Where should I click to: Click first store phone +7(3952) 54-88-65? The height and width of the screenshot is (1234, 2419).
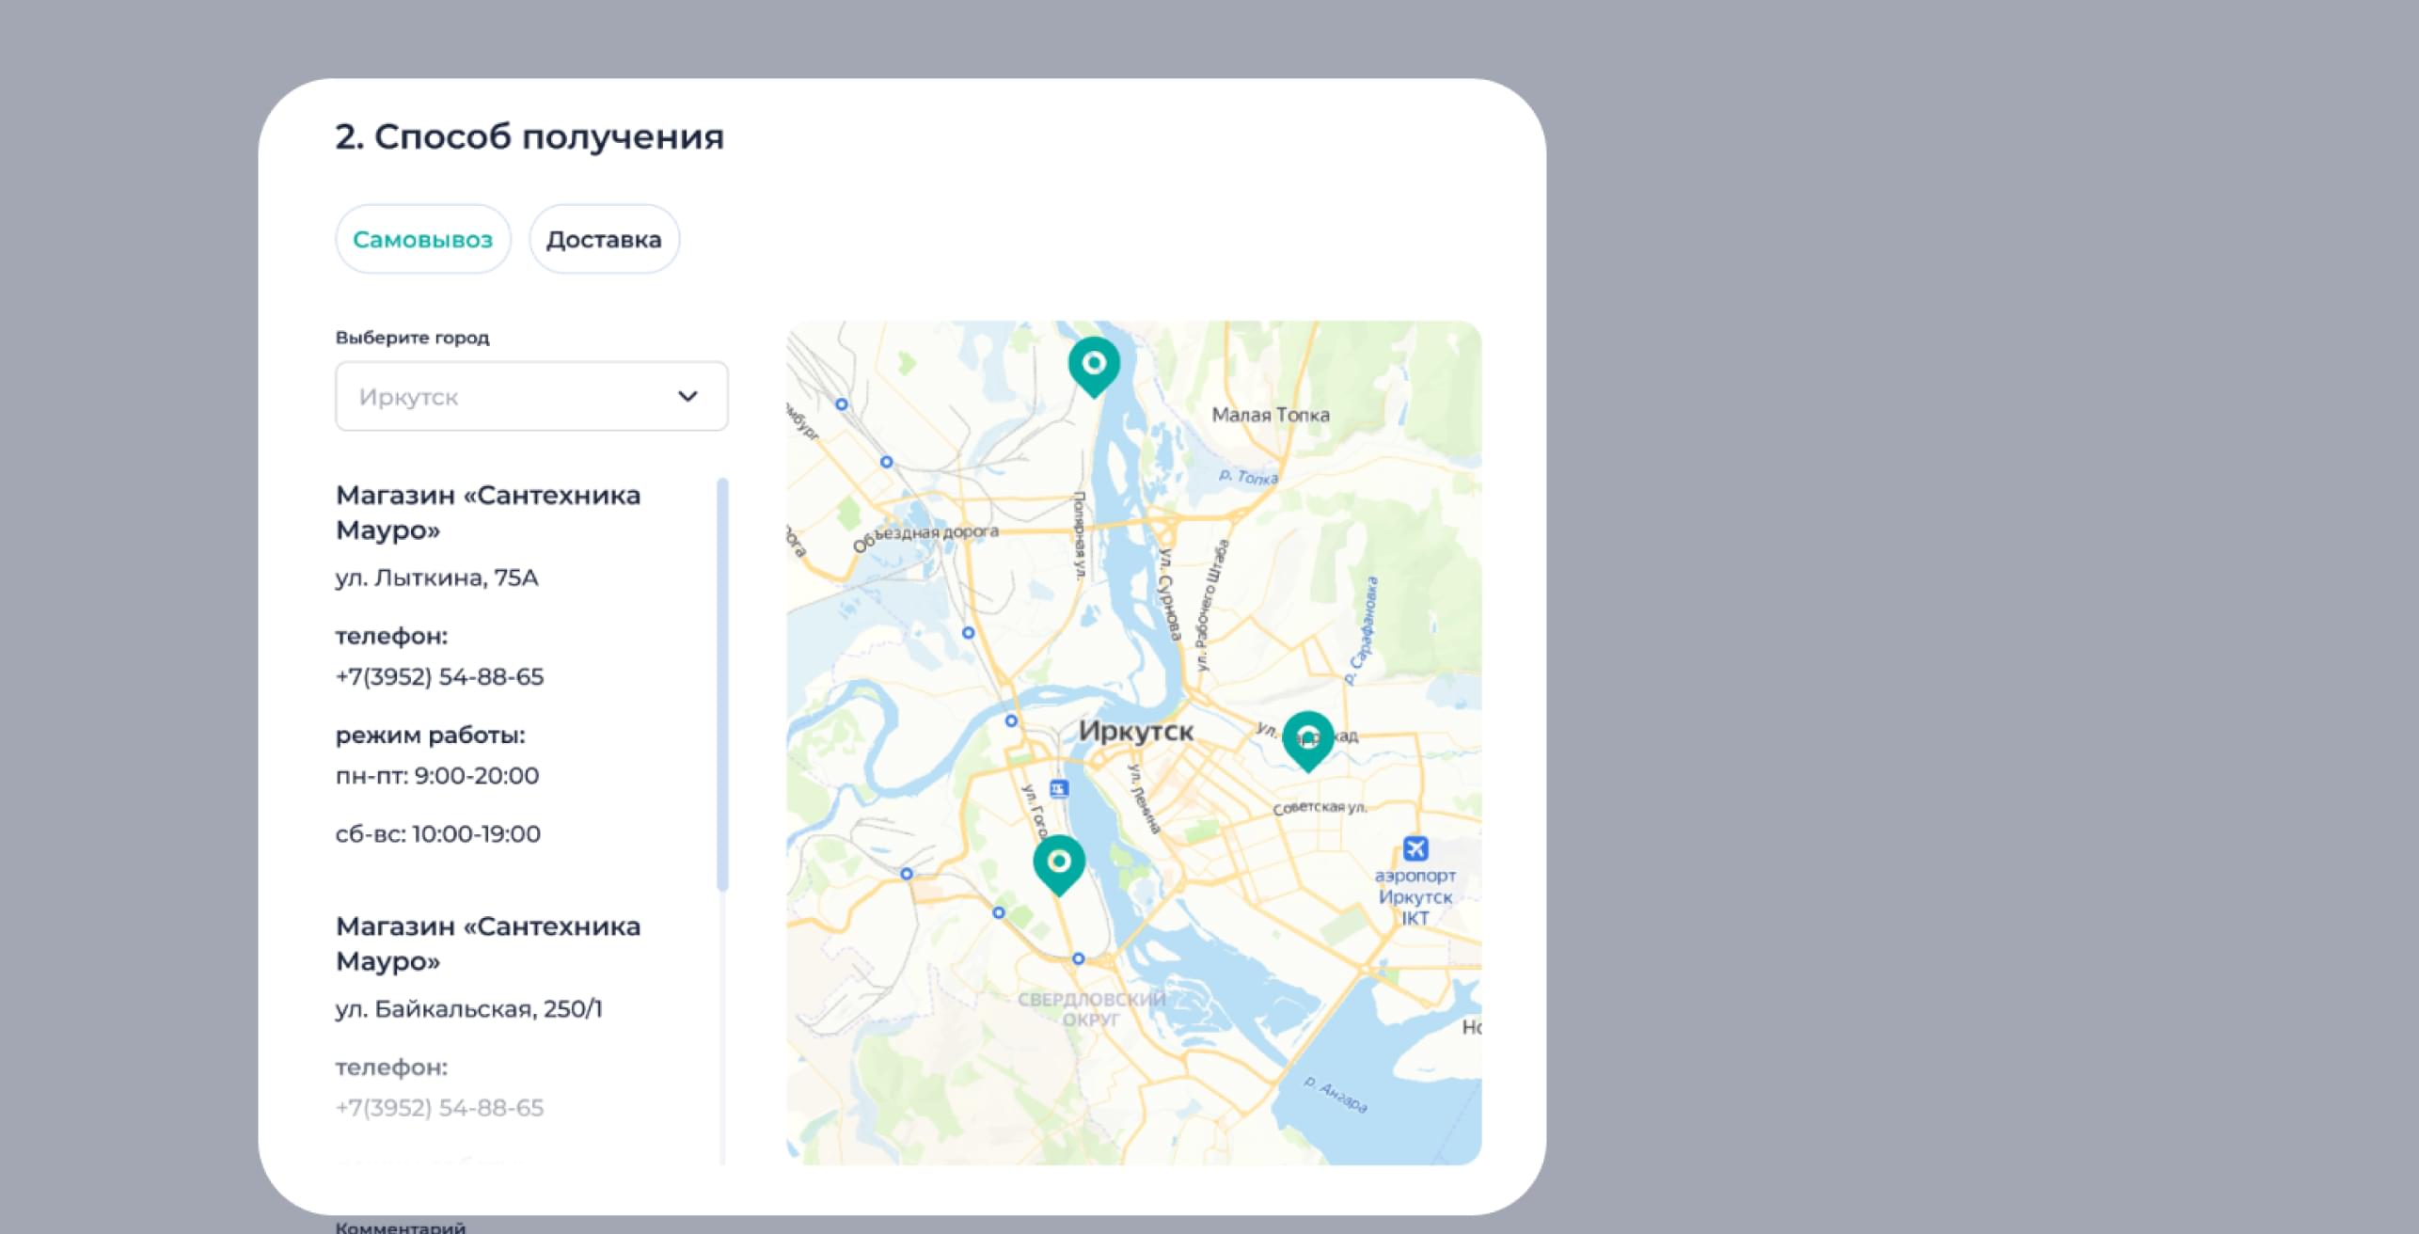coord(439,676)
